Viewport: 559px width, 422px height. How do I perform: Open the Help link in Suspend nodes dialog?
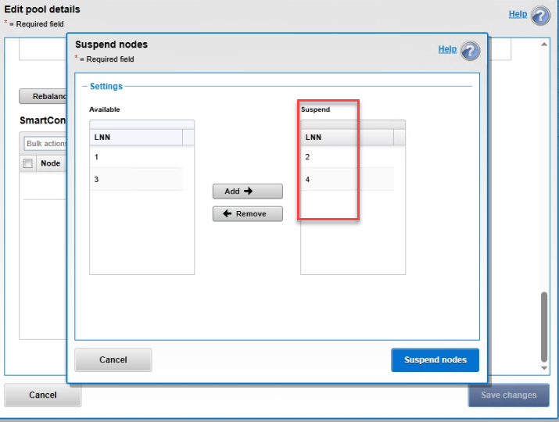(x=447, y=49)
